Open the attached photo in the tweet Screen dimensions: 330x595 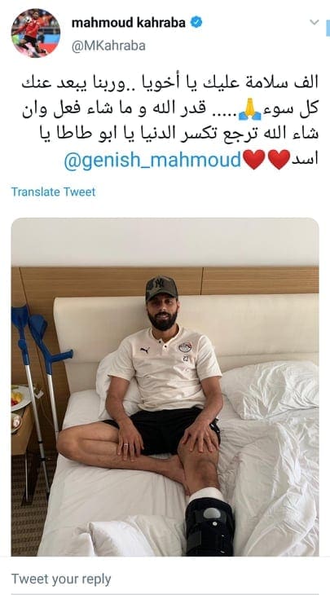tap(165, 387)
